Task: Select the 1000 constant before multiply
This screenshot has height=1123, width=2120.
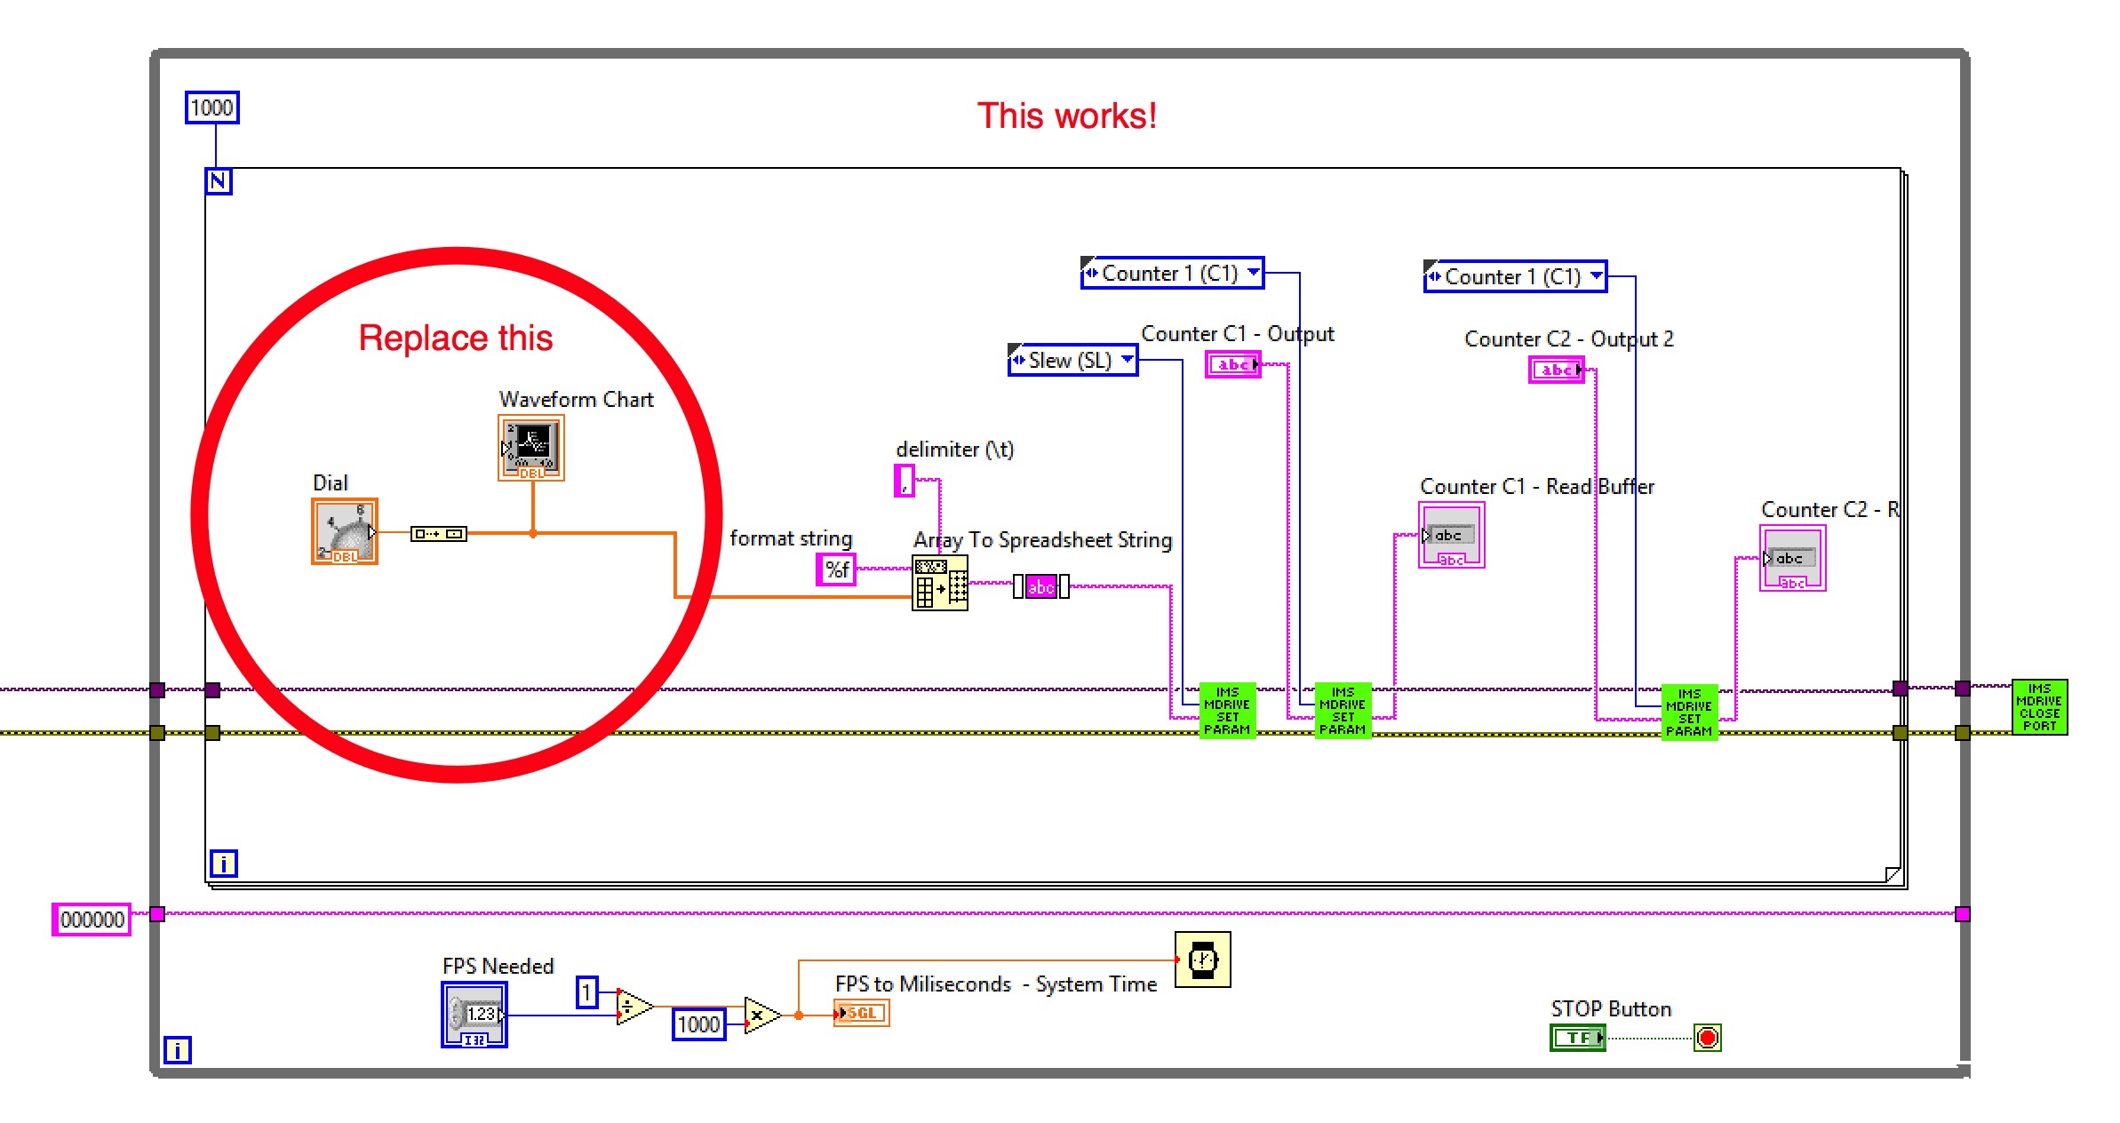Action: tap(699, 1024)
